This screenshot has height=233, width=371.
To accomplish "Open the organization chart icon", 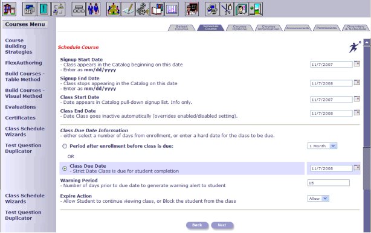I will click(79, 9).
